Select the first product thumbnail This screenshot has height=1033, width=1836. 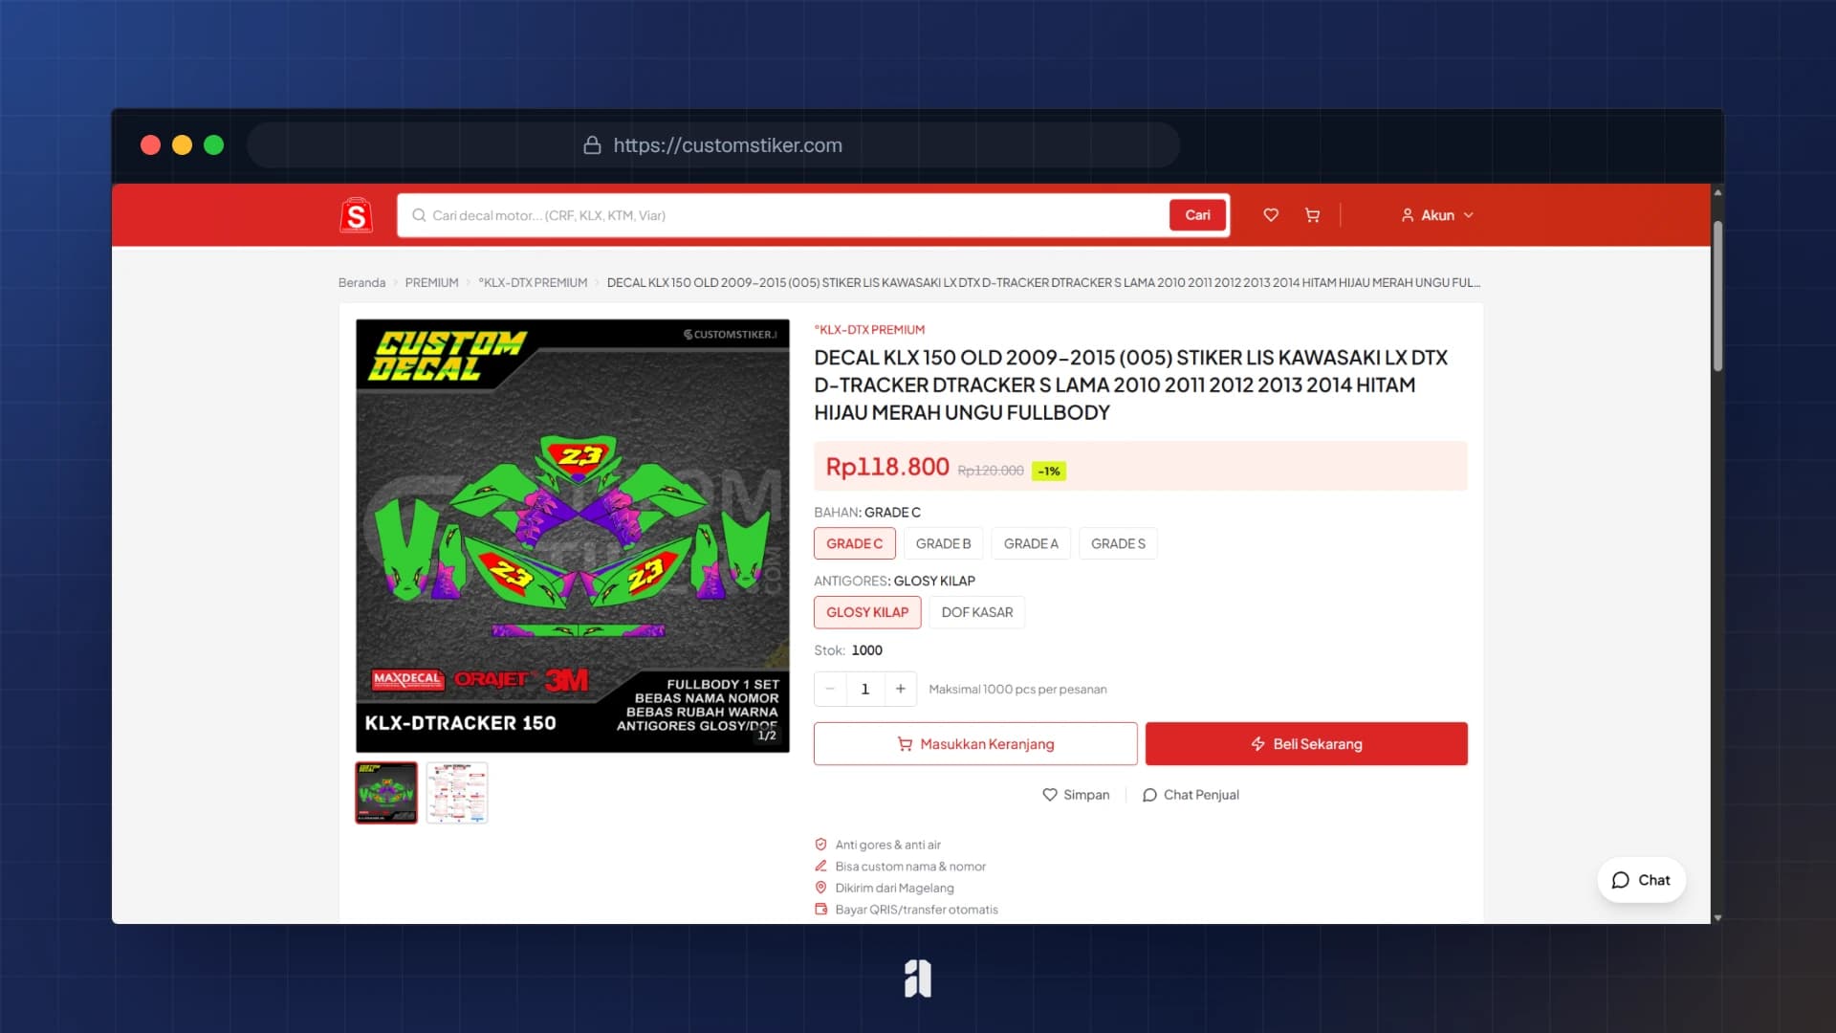[x=386, y=793]
